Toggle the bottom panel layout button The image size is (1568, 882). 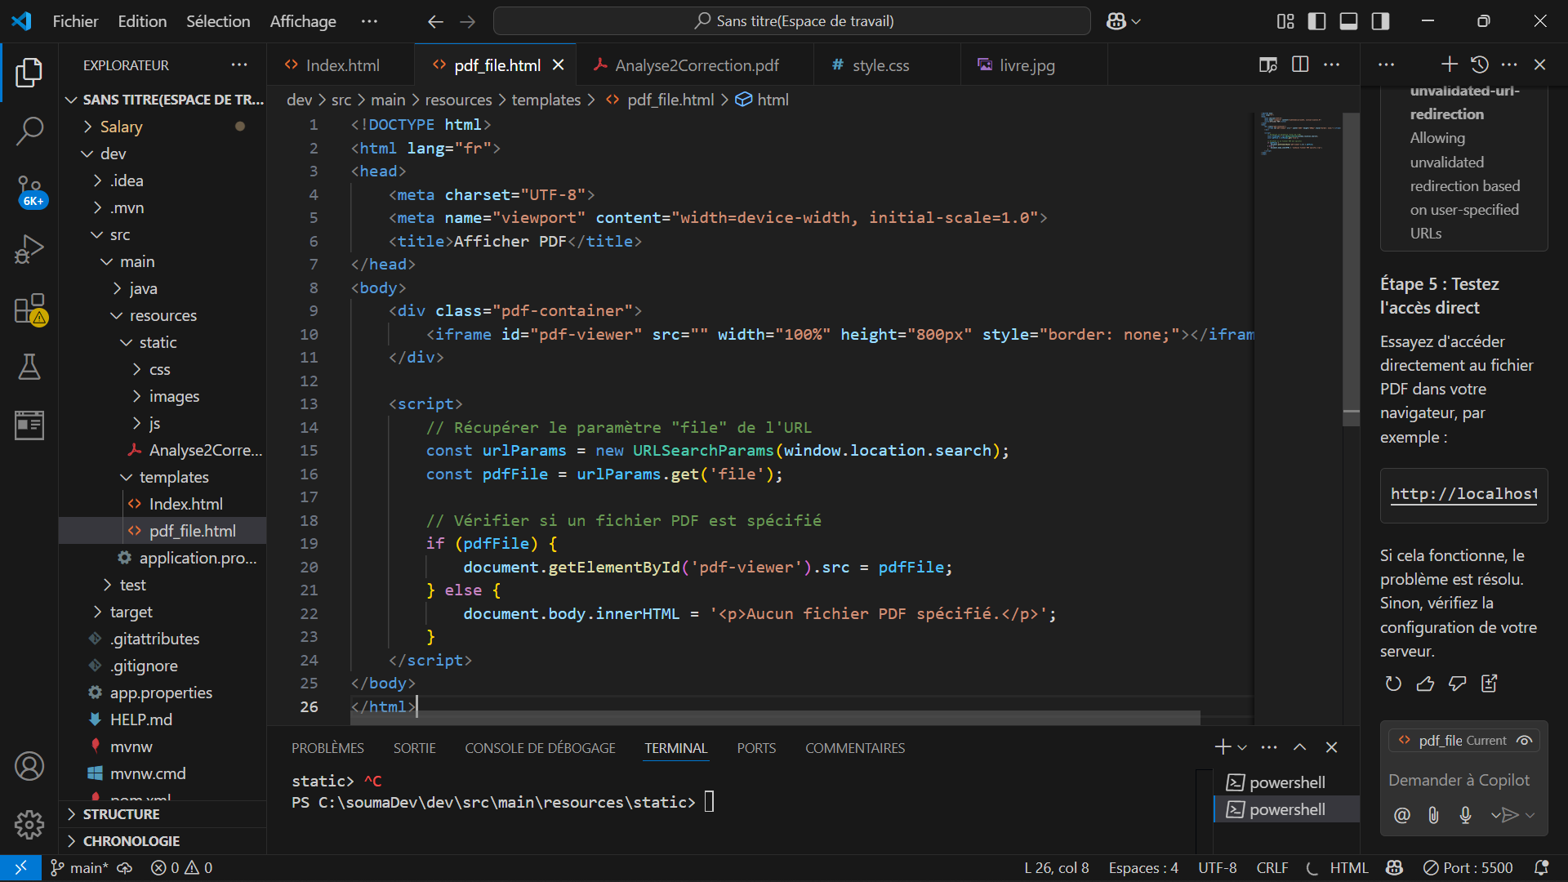pyautogui.click(x=1348, y=21)
